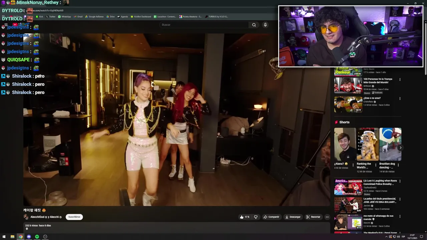Open options menu for pelea del título presidencial
The width and height of the screenshot is (427, 240).
[x=400, y=199]
